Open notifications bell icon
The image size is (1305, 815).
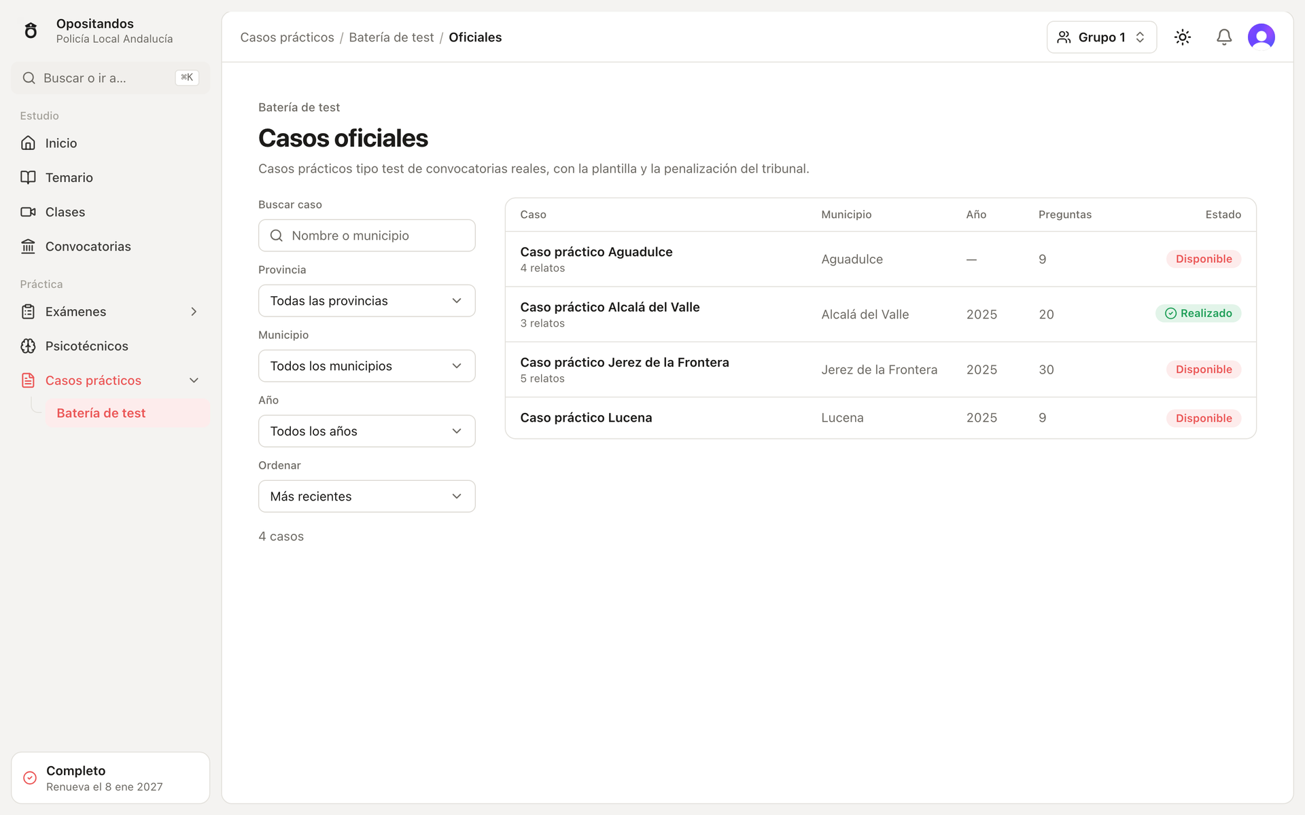tap(1224, 37)
